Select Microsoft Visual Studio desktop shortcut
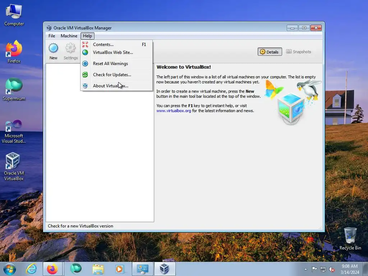Screen dimensions: 368x276 14,132
